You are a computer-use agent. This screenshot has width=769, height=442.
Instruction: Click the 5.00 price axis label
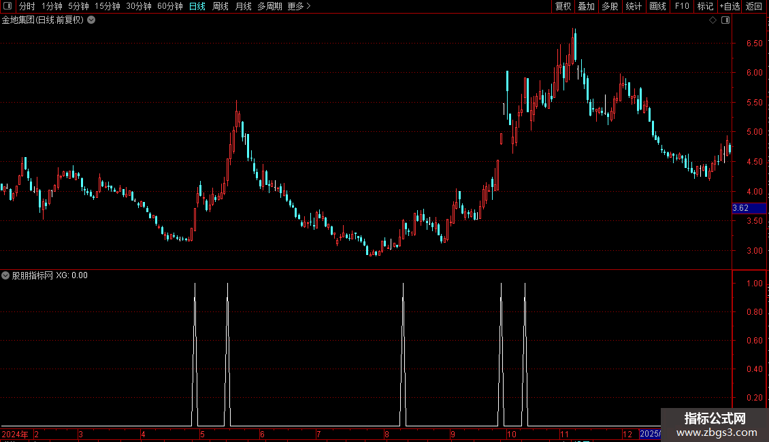[x=754, y=132]
